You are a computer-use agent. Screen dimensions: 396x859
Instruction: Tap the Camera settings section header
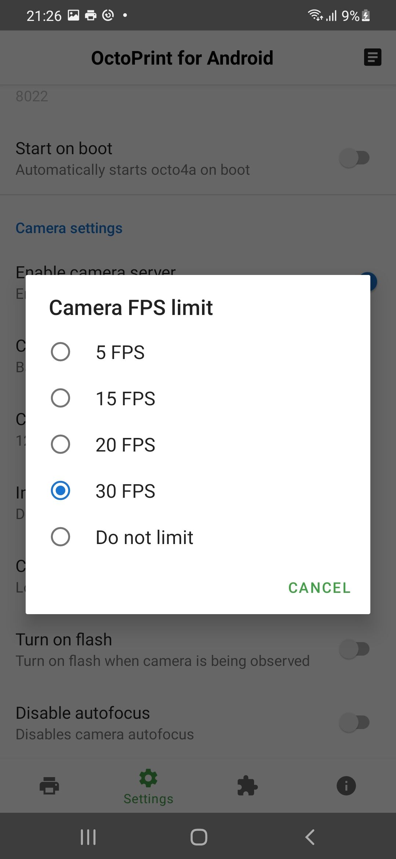point(69,228)
